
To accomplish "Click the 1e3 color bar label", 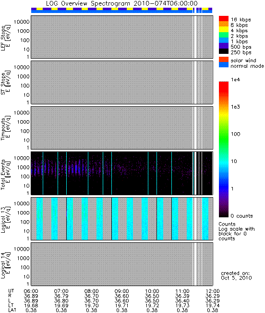I will [236, 107].
